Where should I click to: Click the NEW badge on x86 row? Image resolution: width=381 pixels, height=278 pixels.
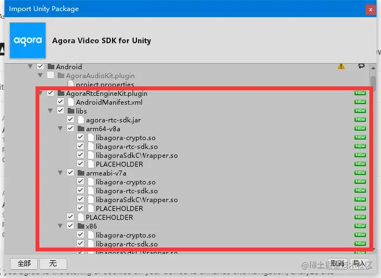coord(360,226)
